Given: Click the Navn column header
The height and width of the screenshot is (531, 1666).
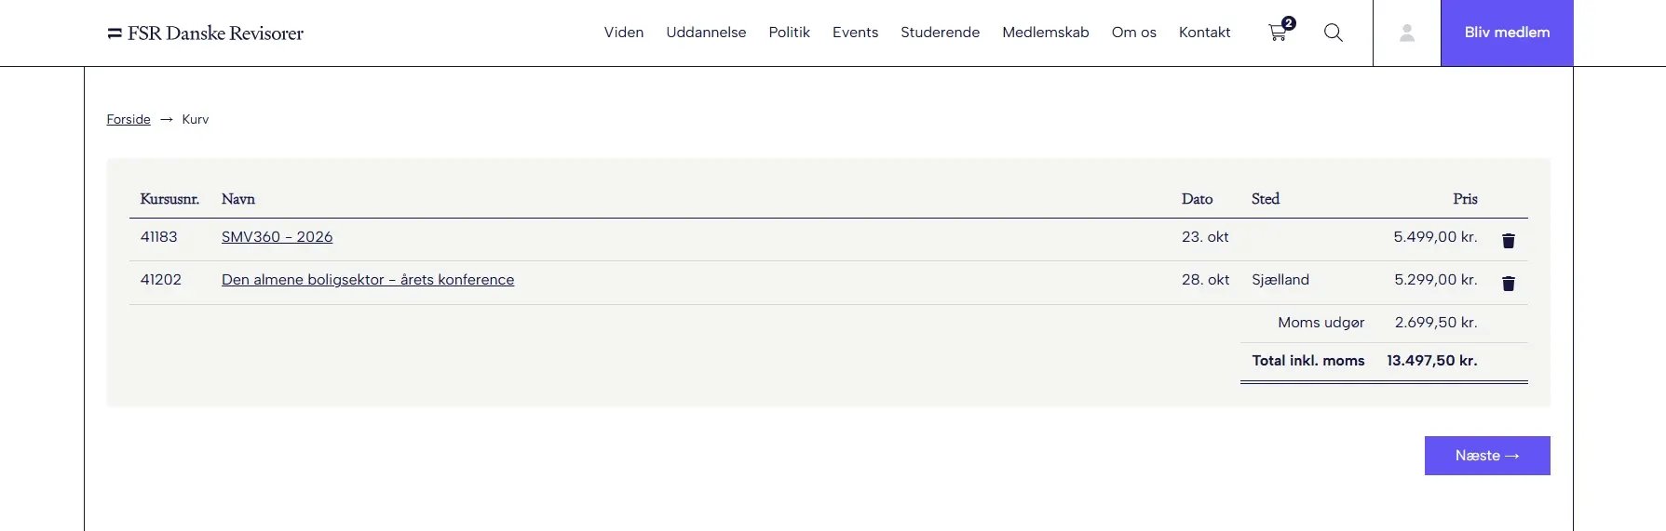Looking at the screenshot, I should [x=237, y=199].
